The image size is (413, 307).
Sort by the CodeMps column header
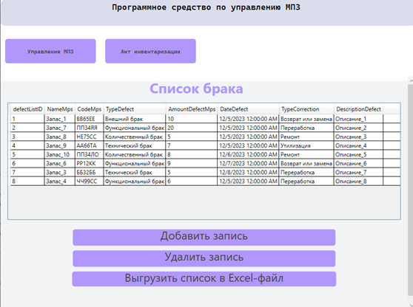[90, 109]
